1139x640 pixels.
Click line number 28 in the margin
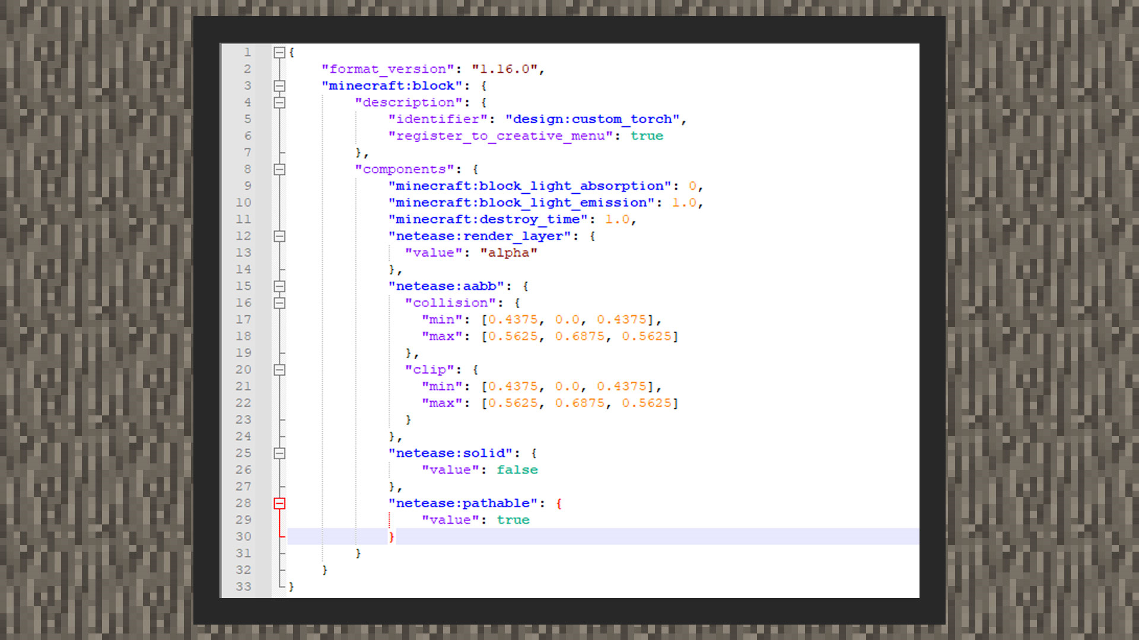[243, 503]
